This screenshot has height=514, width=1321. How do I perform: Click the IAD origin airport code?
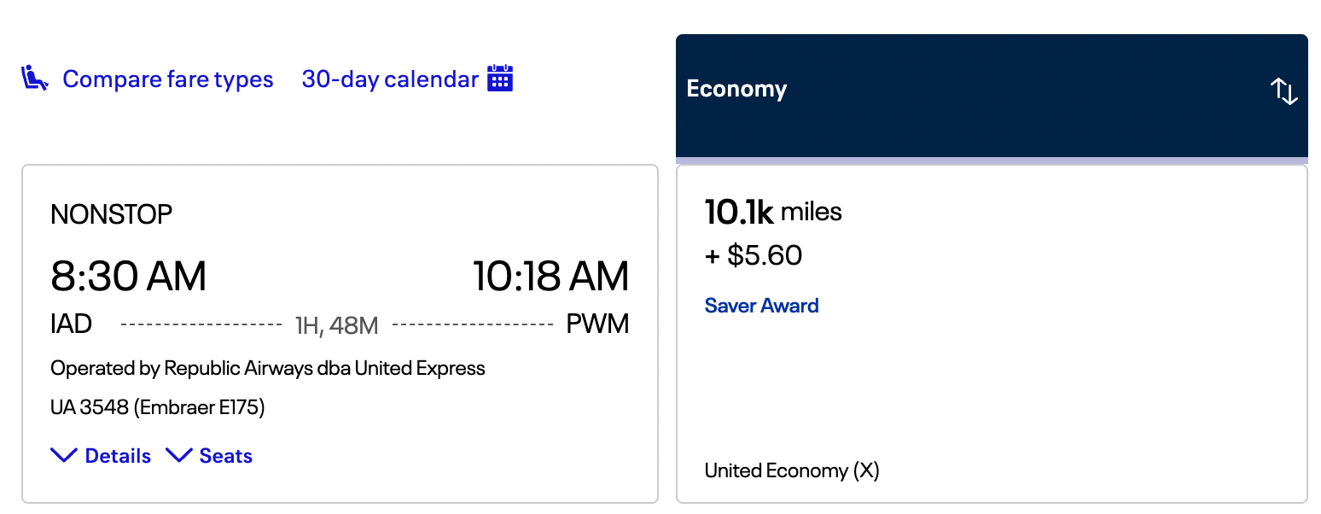[72, 324]
